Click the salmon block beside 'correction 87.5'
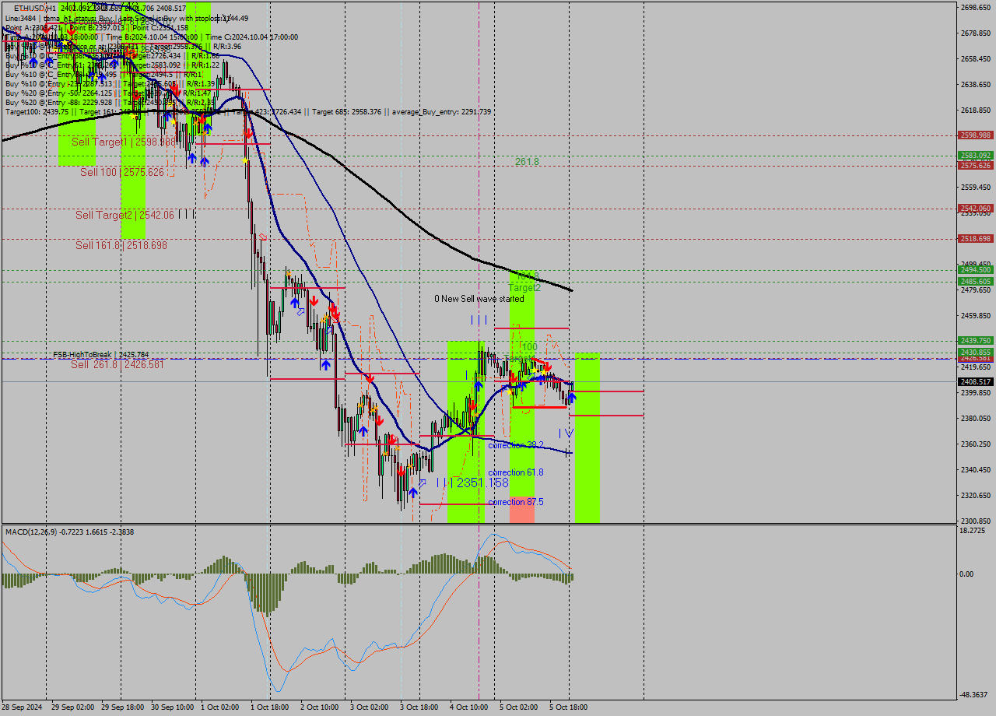This screenshot has height=716, width=996. [522, 509]
